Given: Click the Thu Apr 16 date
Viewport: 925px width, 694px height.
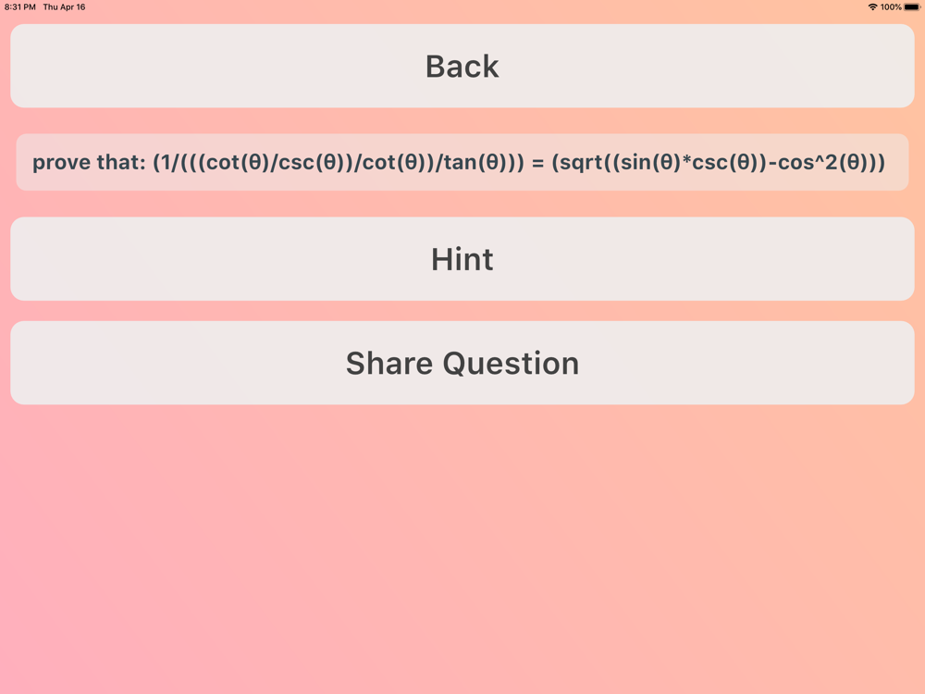Looking at the screenshot, I should [x=65, y=7].
